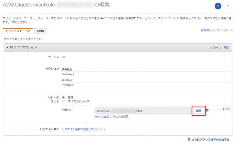
Task: Click the plus icon to add more permissions
Action: pyautogui.click(x=189, y=139)
